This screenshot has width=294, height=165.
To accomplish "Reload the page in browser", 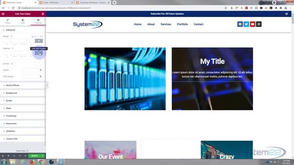I will 13,8.
